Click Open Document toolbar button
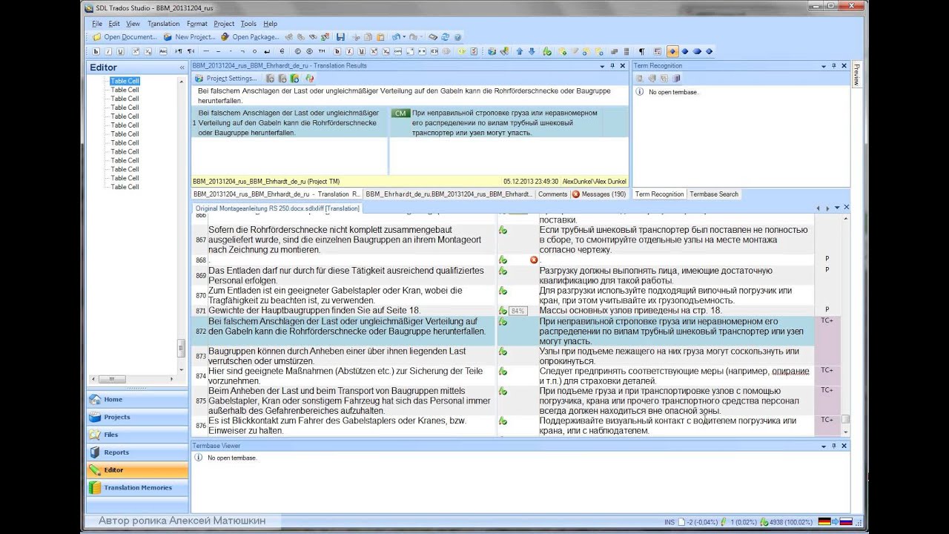Image resolution: width=949 pixels, height=534 pixels. [x=125, y=37]
